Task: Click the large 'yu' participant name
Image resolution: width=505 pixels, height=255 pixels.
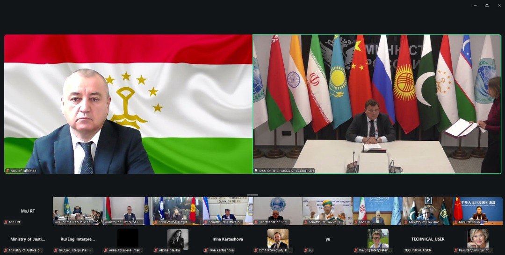Action: (x=328, y=239)
